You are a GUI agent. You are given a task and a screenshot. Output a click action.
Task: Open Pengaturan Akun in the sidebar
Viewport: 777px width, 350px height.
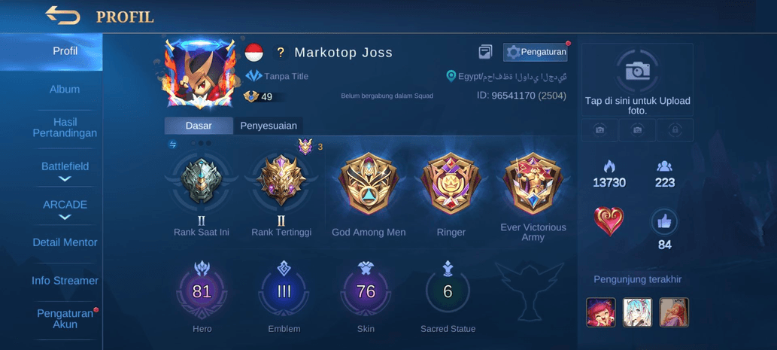click(65, 319)
